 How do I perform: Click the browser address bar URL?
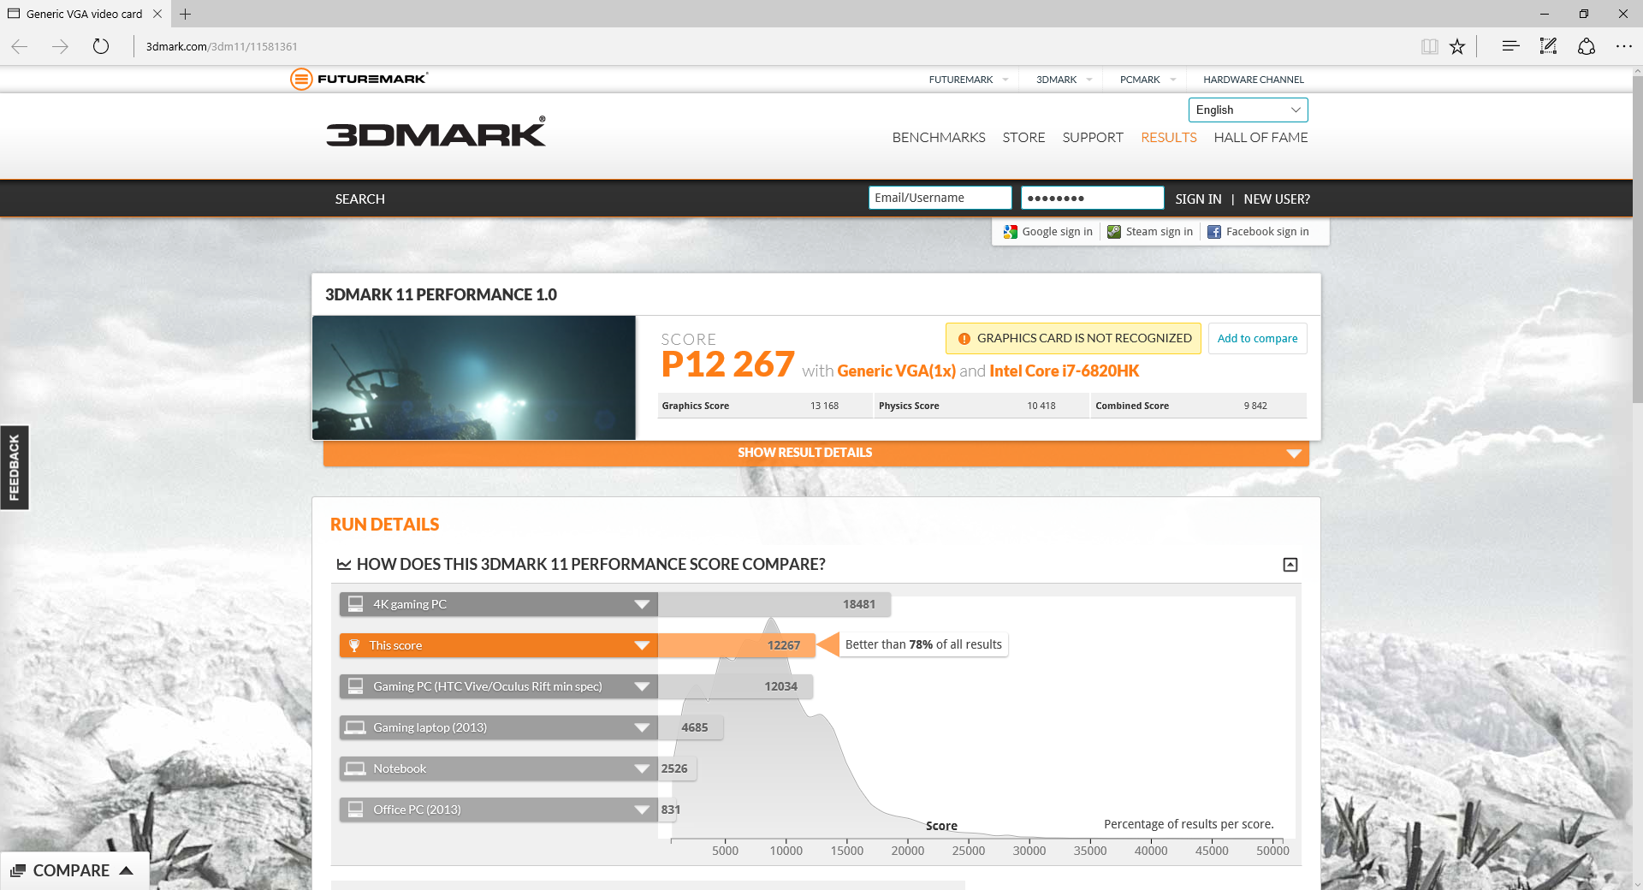pos(222,46)
